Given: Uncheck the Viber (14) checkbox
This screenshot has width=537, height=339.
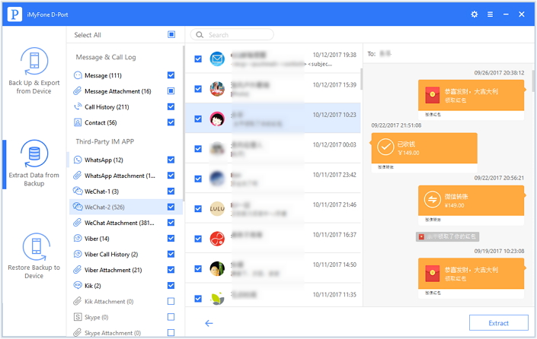Looking at the screenshot, I should tap(171, 238).
